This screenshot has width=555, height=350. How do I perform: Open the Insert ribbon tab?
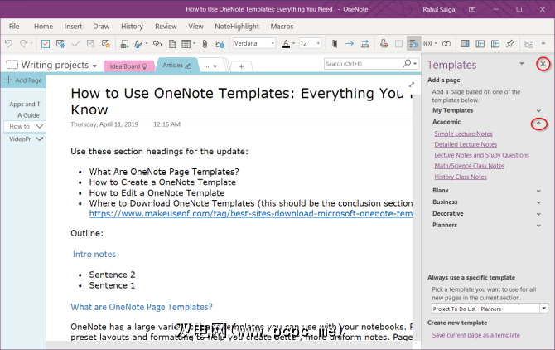coord(73,27)
